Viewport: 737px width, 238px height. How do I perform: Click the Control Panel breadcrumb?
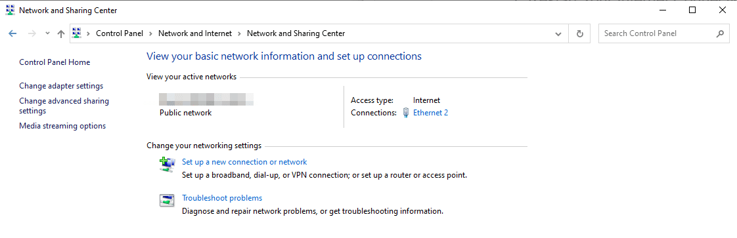(x=120, y=33)
